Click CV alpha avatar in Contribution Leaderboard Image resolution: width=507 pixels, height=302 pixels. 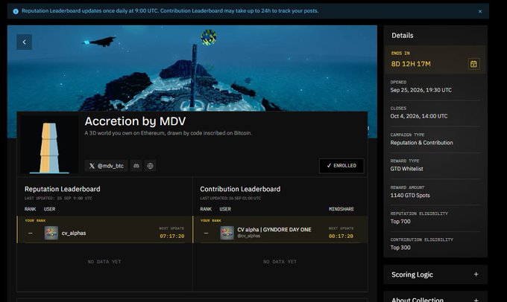(227, 233)
